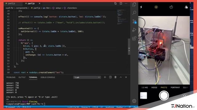
Task: Click the JavaScript language mode in status bar
Action: coord(110,107)
